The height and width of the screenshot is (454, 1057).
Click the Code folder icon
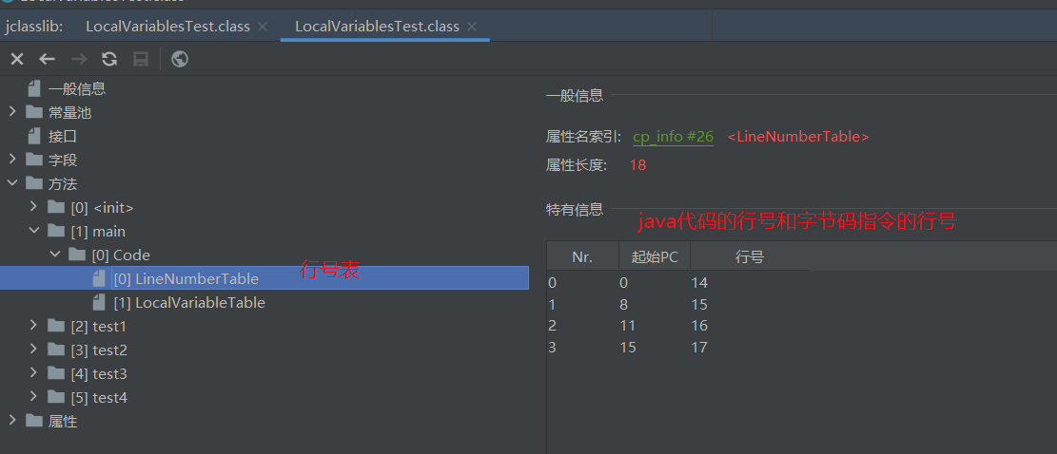77,255
